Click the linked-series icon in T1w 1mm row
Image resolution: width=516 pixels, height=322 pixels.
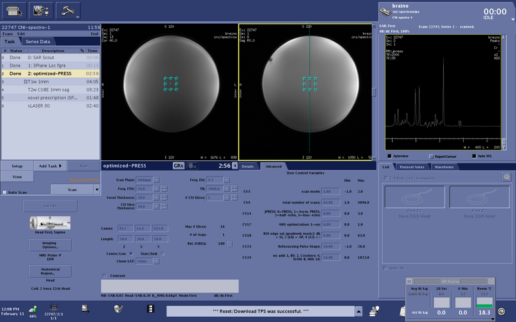pos(25,82)
